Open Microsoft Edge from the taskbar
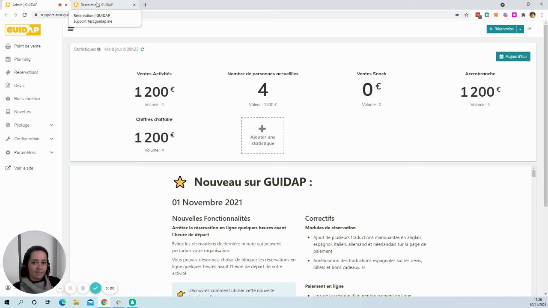Screen dimensions: 548x308 (x=63, y=302)
